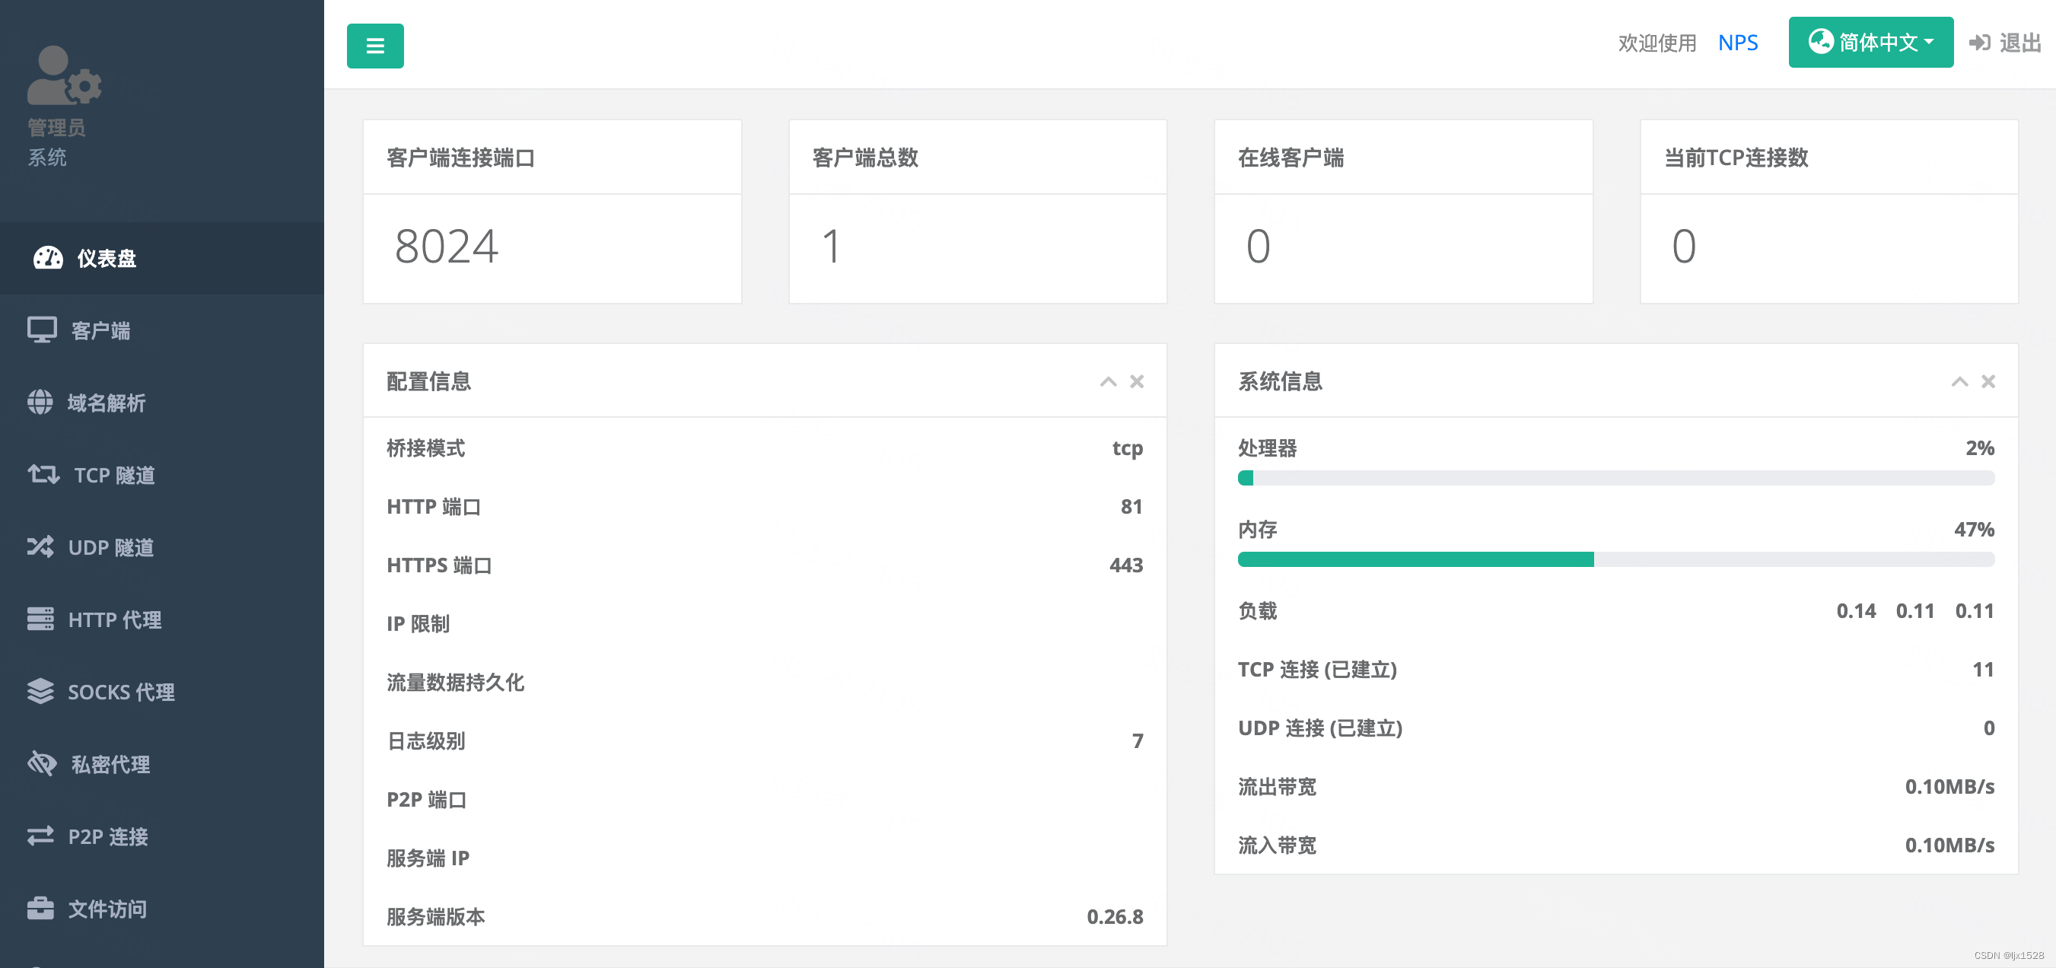This screenshot has width=2056, height=968.
Task: Open the HTTP 代理 menu item
Action: [x=162, y=619]
